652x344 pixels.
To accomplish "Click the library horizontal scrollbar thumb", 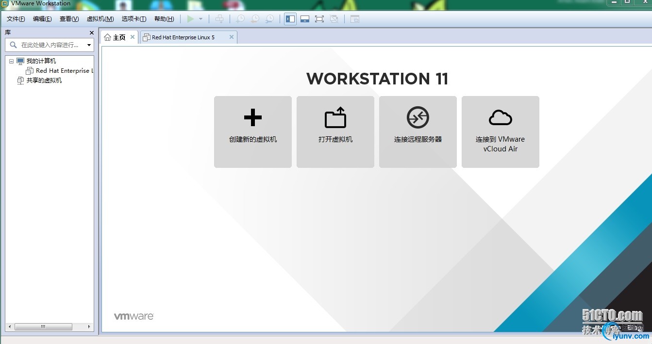I will [43, 327].
